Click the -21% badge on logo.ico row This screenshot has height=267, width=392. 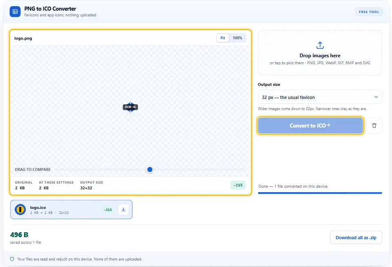(x=108, y=210)
